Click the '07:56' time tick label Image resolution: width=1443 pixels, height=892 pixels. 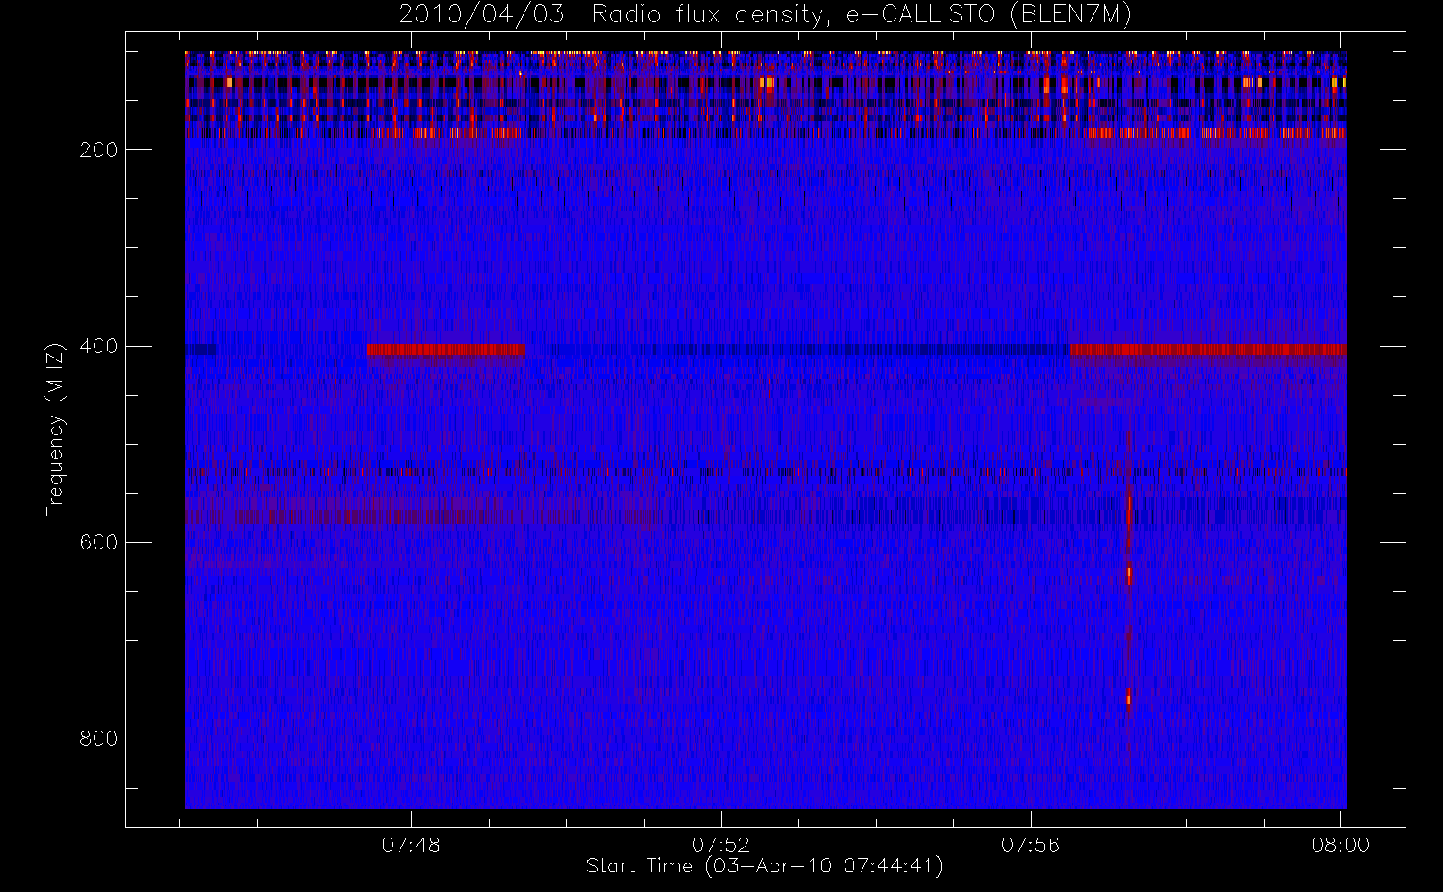(x=1030, y=845)
